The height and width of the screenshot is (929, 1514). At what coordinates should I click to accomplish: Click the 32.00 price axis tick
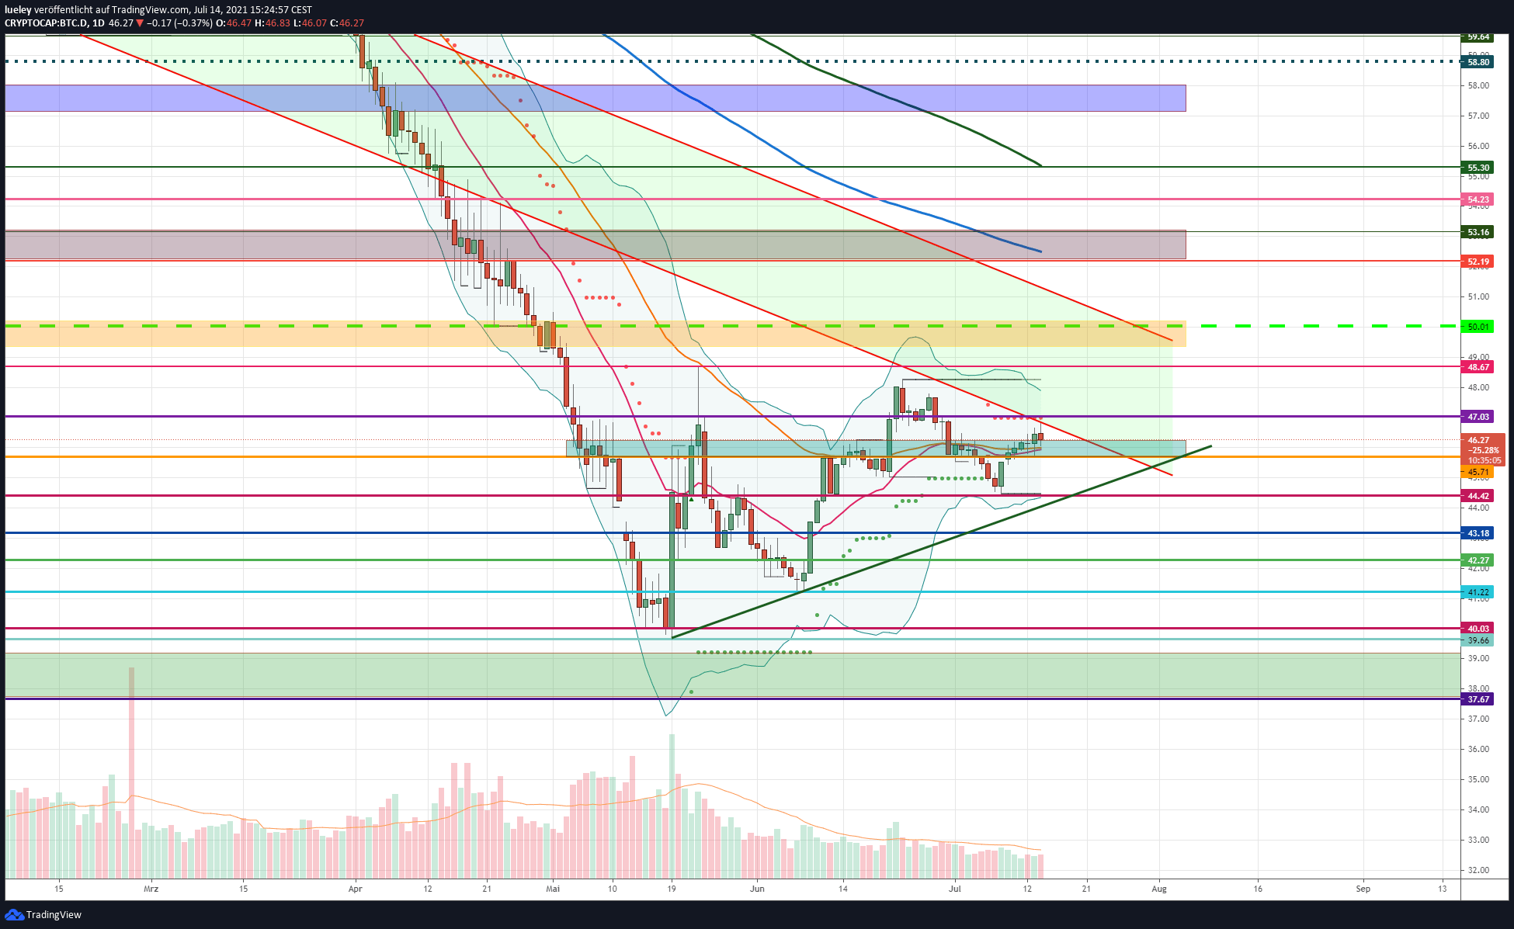1478,870
